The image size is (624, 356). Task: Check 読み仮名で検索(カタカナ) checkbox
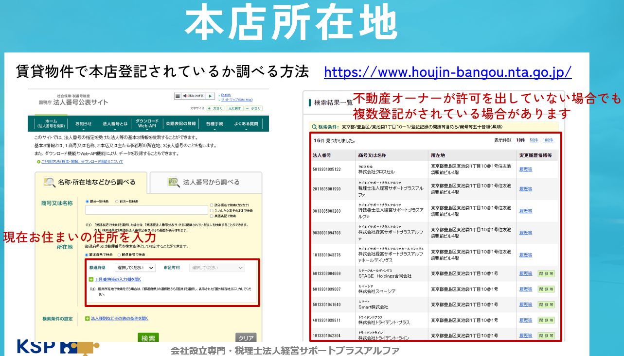(212, 205)
